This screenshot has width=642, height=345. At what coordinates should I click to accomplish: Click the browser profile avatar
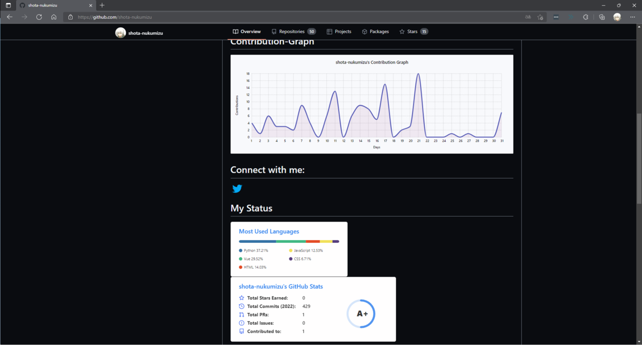click(617, 17)
